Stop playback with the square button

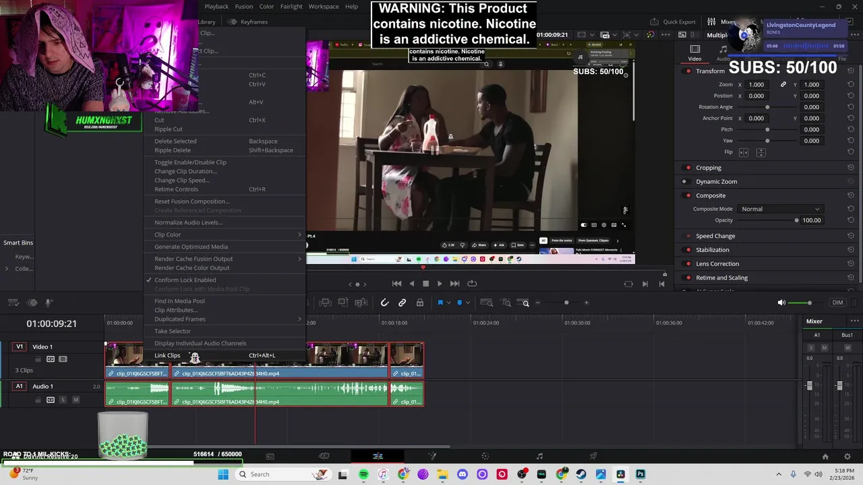(x=425, y=284)
